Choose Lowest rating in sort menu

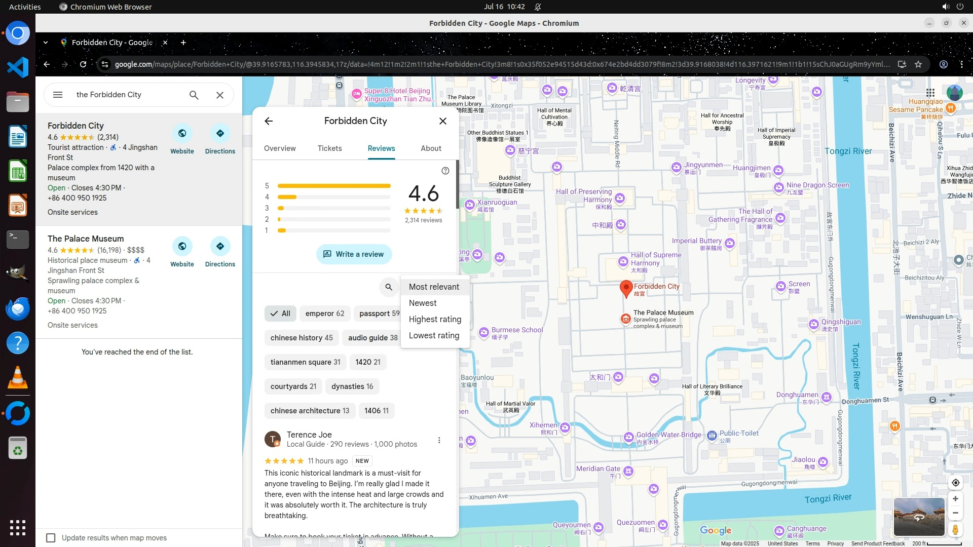434,335
